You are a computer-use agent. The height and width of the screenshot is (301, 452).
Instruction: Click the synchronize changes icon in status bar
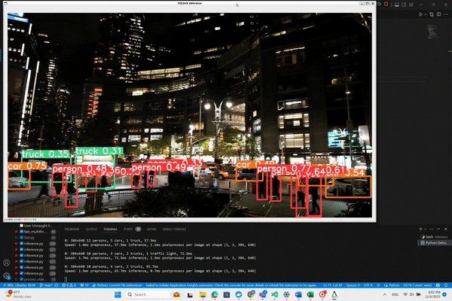pyautogui.click(x=56, y=285)
